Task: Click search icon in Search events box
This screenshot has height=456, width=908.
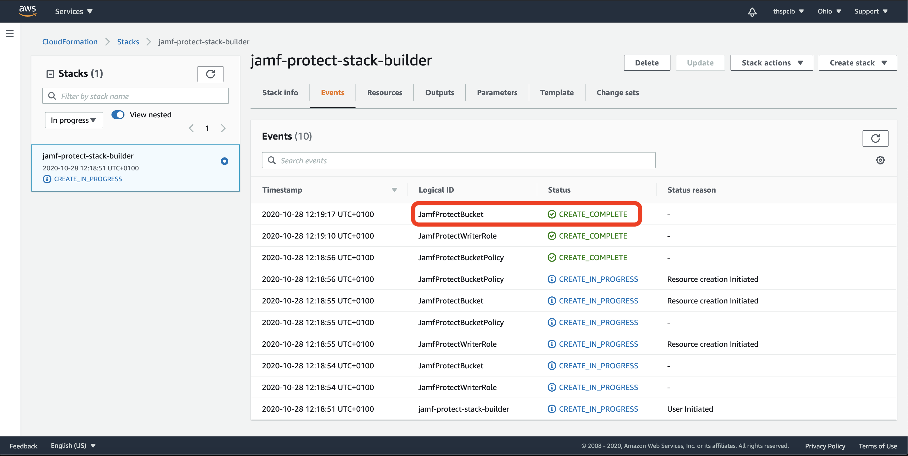Action: (x=271, y=160)
